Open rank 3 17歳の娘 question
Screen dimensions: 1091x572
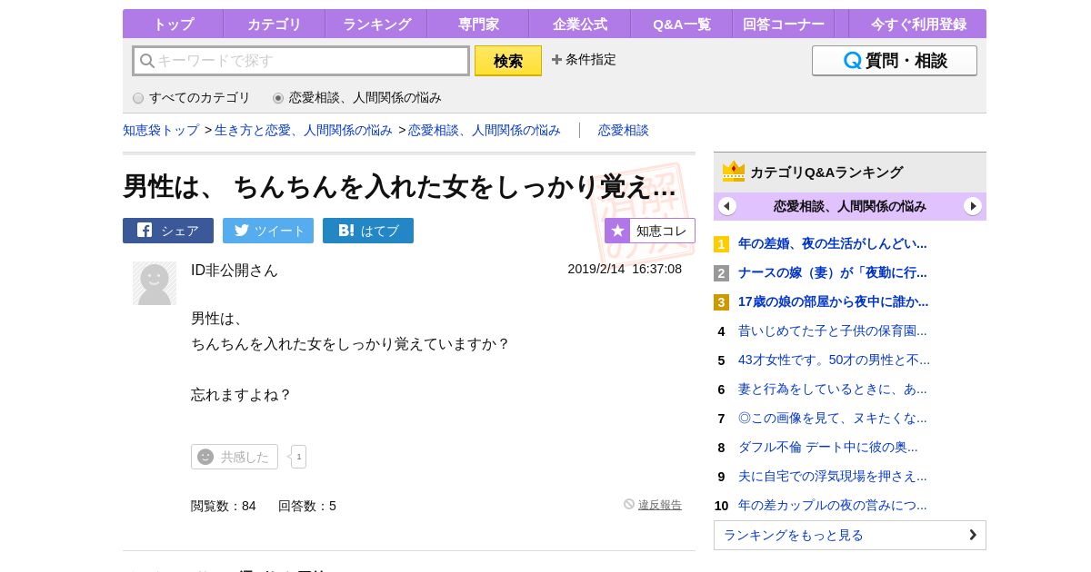tap(834, 301)
